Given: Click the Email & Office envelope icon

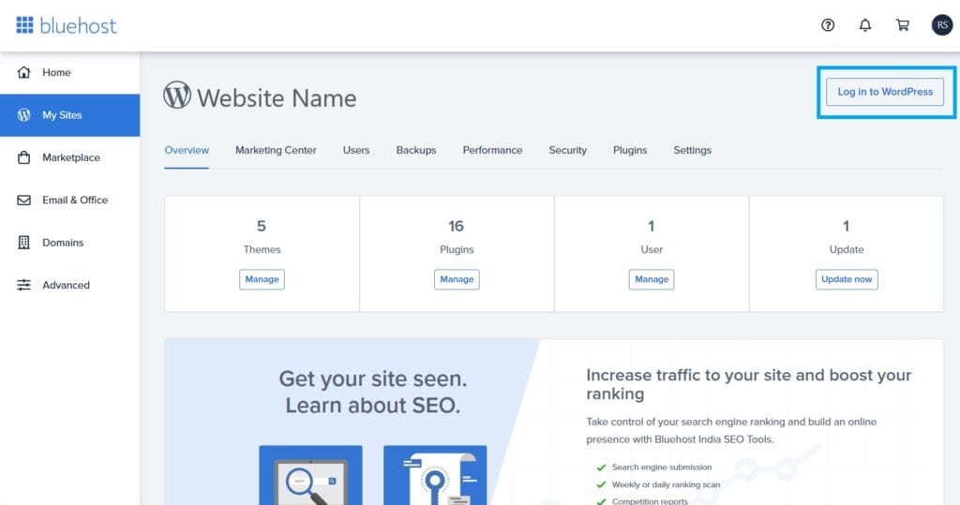Looking at the screenshot, I should tap(24, 200).
